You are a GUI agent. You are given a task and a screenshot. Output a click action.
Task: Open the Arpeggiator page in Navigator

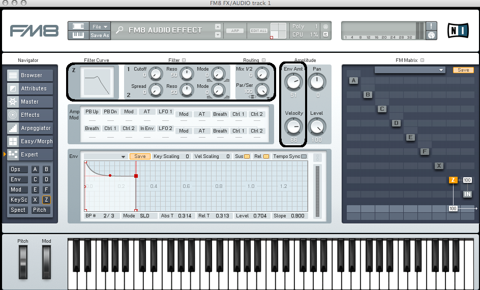(x=30, y=128)
